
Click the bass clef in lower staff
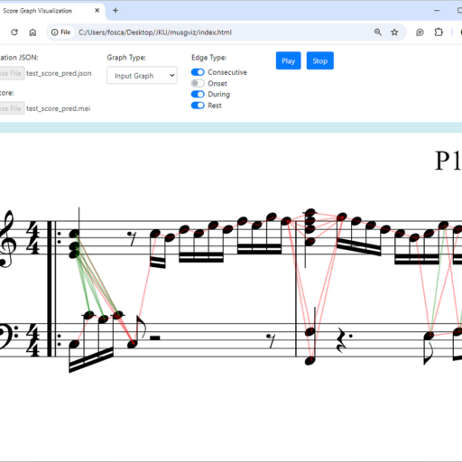[8, 337]
